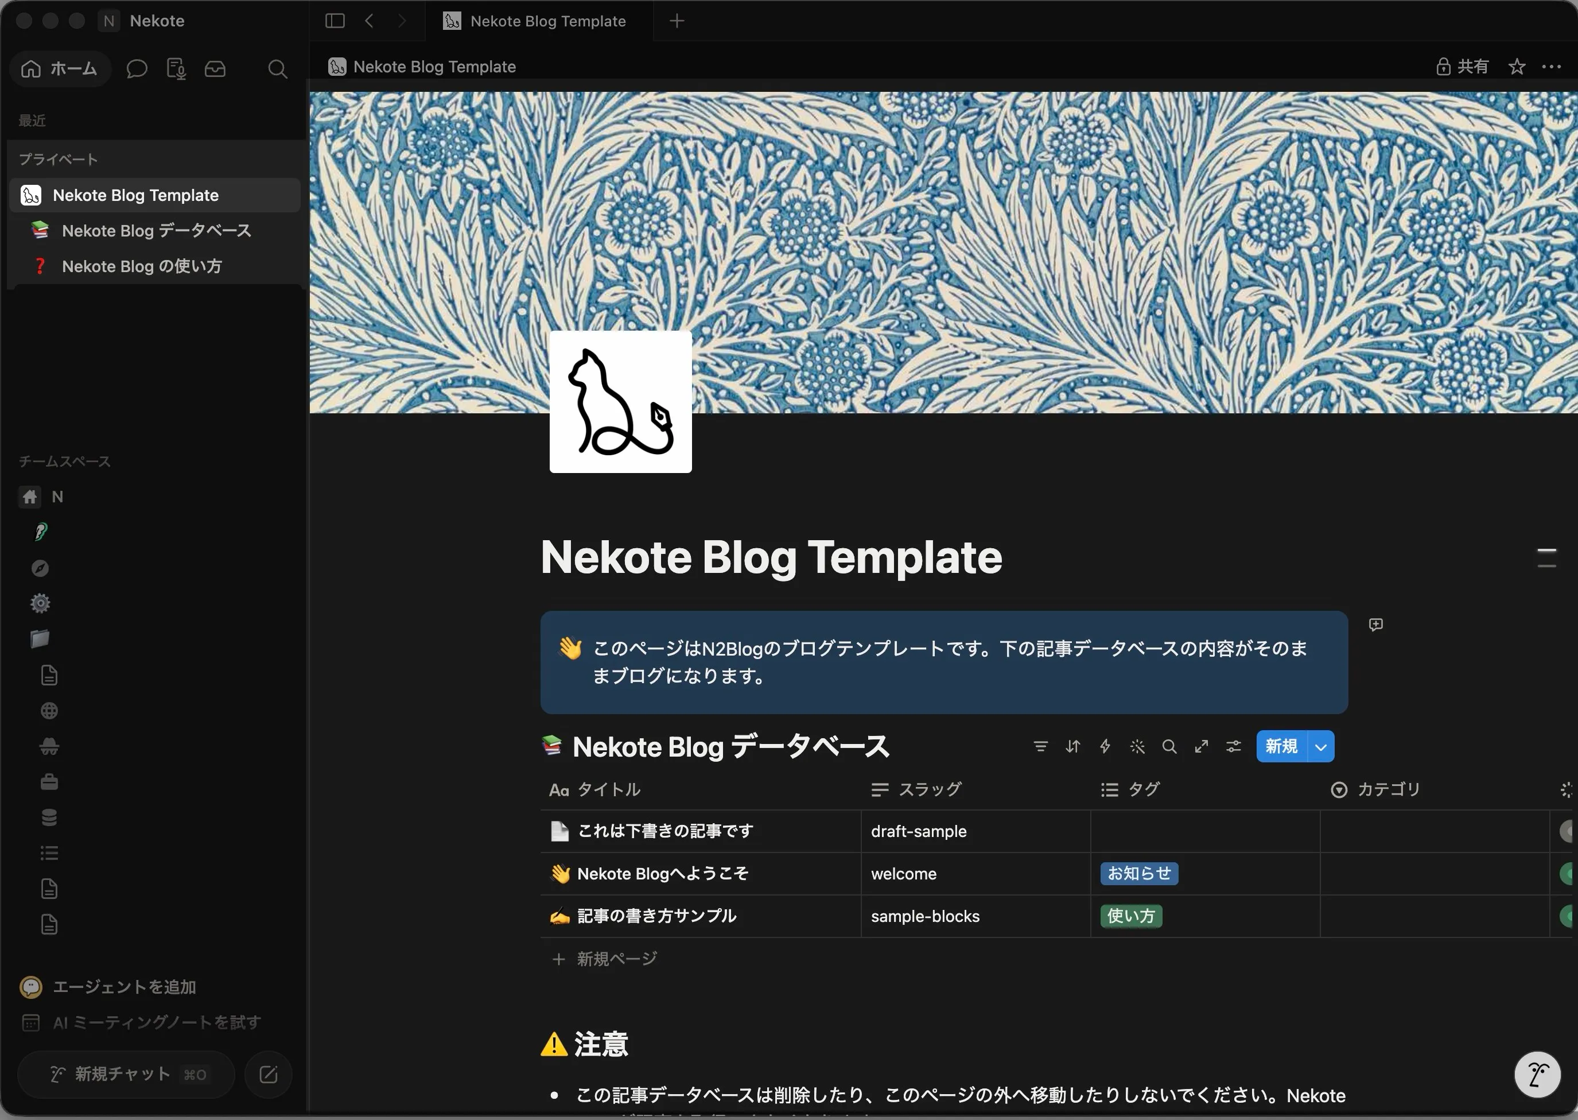Open search magnifier in sidebar header
Screen dimensions: 1578x1120
tap(277, 69)
